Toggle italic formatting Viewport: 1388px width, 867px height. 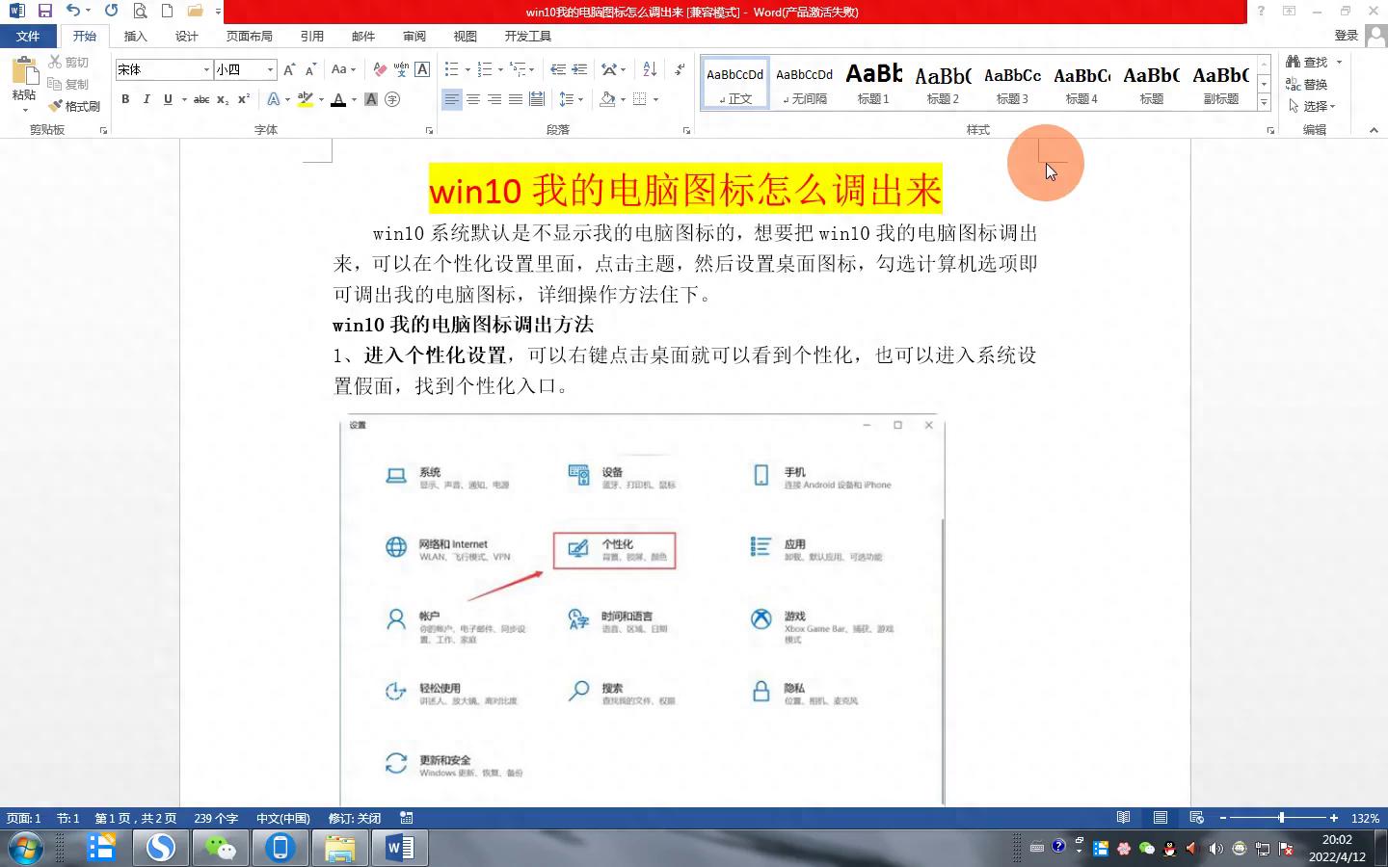[x=146, y=99]
